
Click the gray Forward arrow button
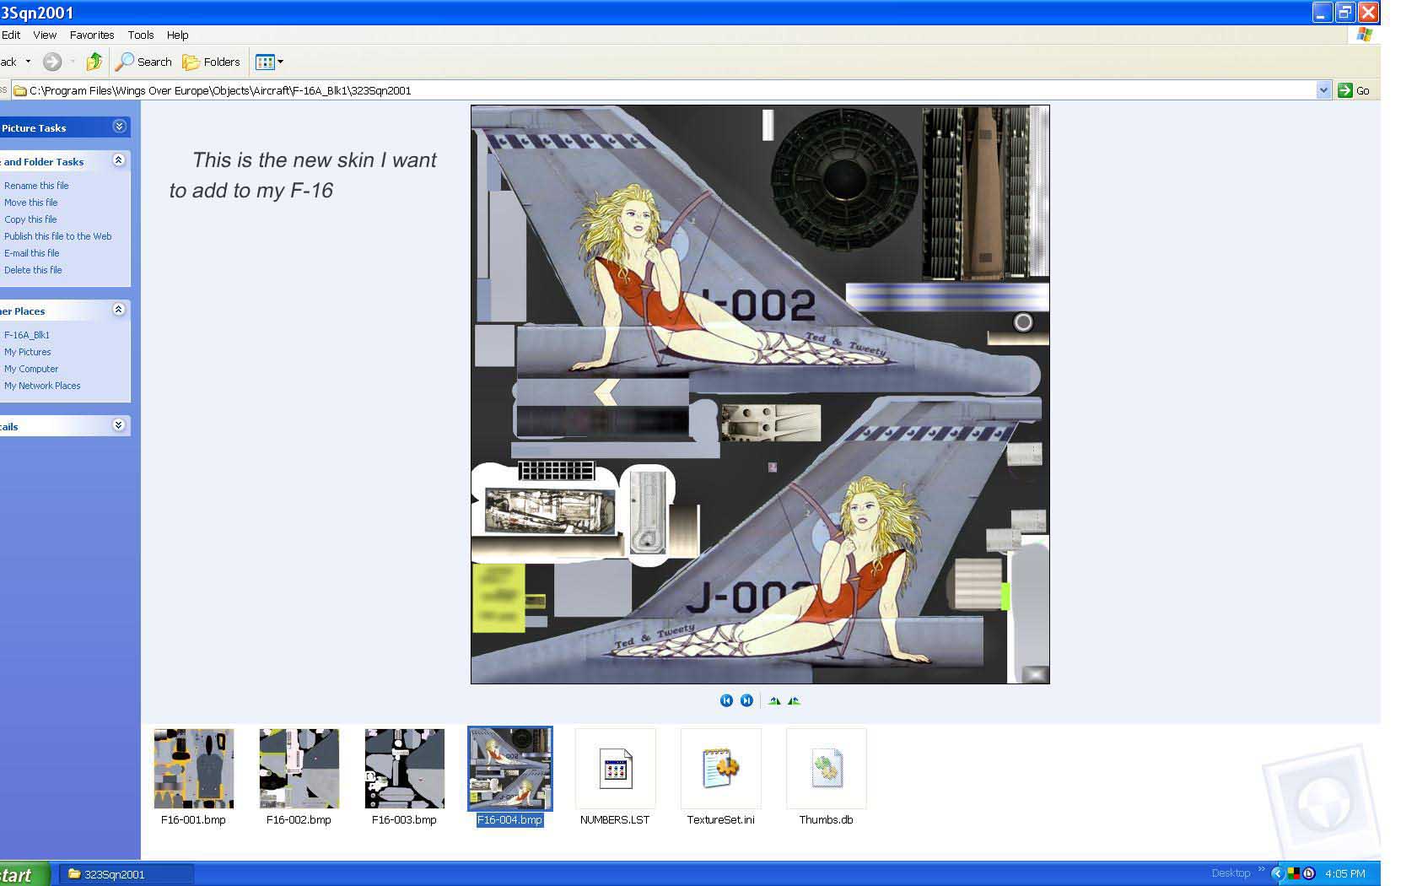click(52, 62)
